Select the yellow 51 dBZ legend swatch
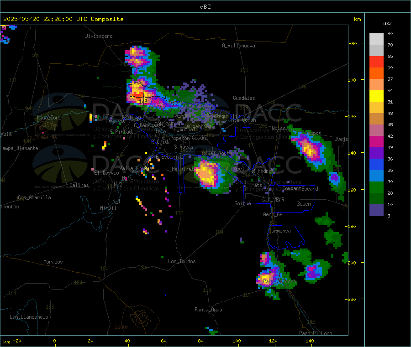 pos(376,96)
